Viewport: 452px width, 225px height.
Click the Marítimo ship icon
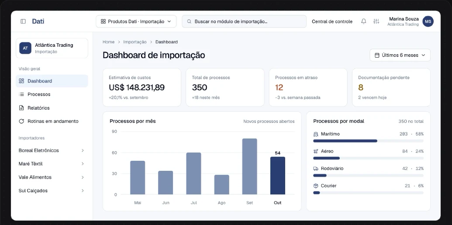[x=316, y=134]
